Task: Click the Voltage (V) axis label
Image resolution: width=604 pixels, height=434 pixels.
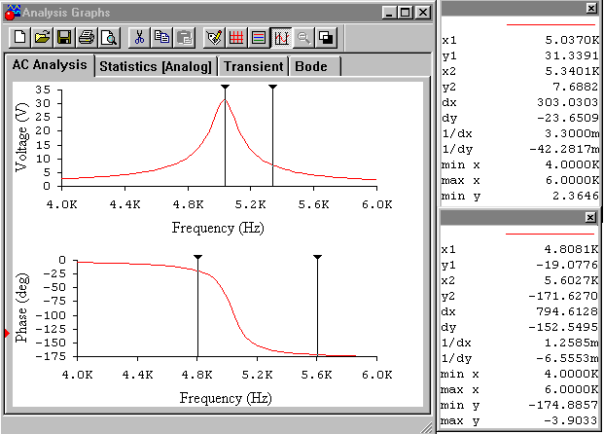Action: (x=21, y=137)
